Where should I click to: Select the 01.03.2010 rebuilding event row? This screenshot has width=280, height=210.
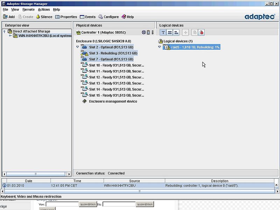pos(138,186)
